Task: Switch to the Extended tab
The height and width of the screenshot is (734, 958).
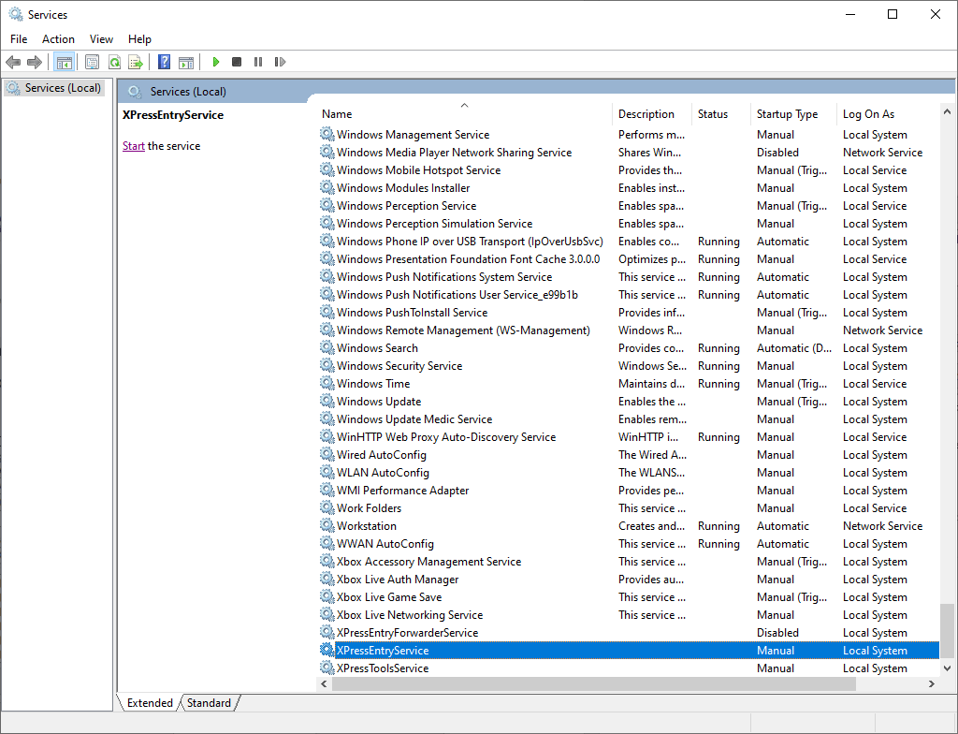Action: pyautogui.click(x=150, y=703)
